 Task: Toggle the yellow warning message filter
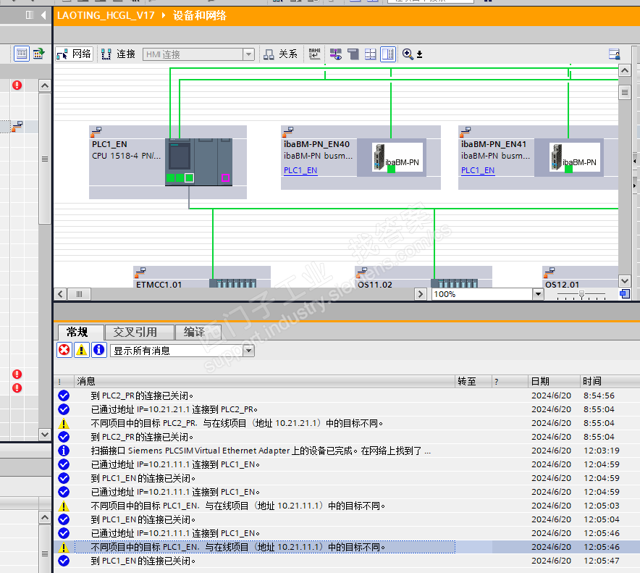(x=81, y=350)
